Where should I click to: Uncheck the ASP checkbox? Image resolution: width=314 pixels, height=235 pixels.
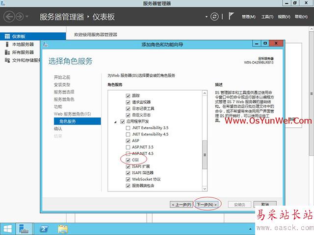click(x=128, y=141)
